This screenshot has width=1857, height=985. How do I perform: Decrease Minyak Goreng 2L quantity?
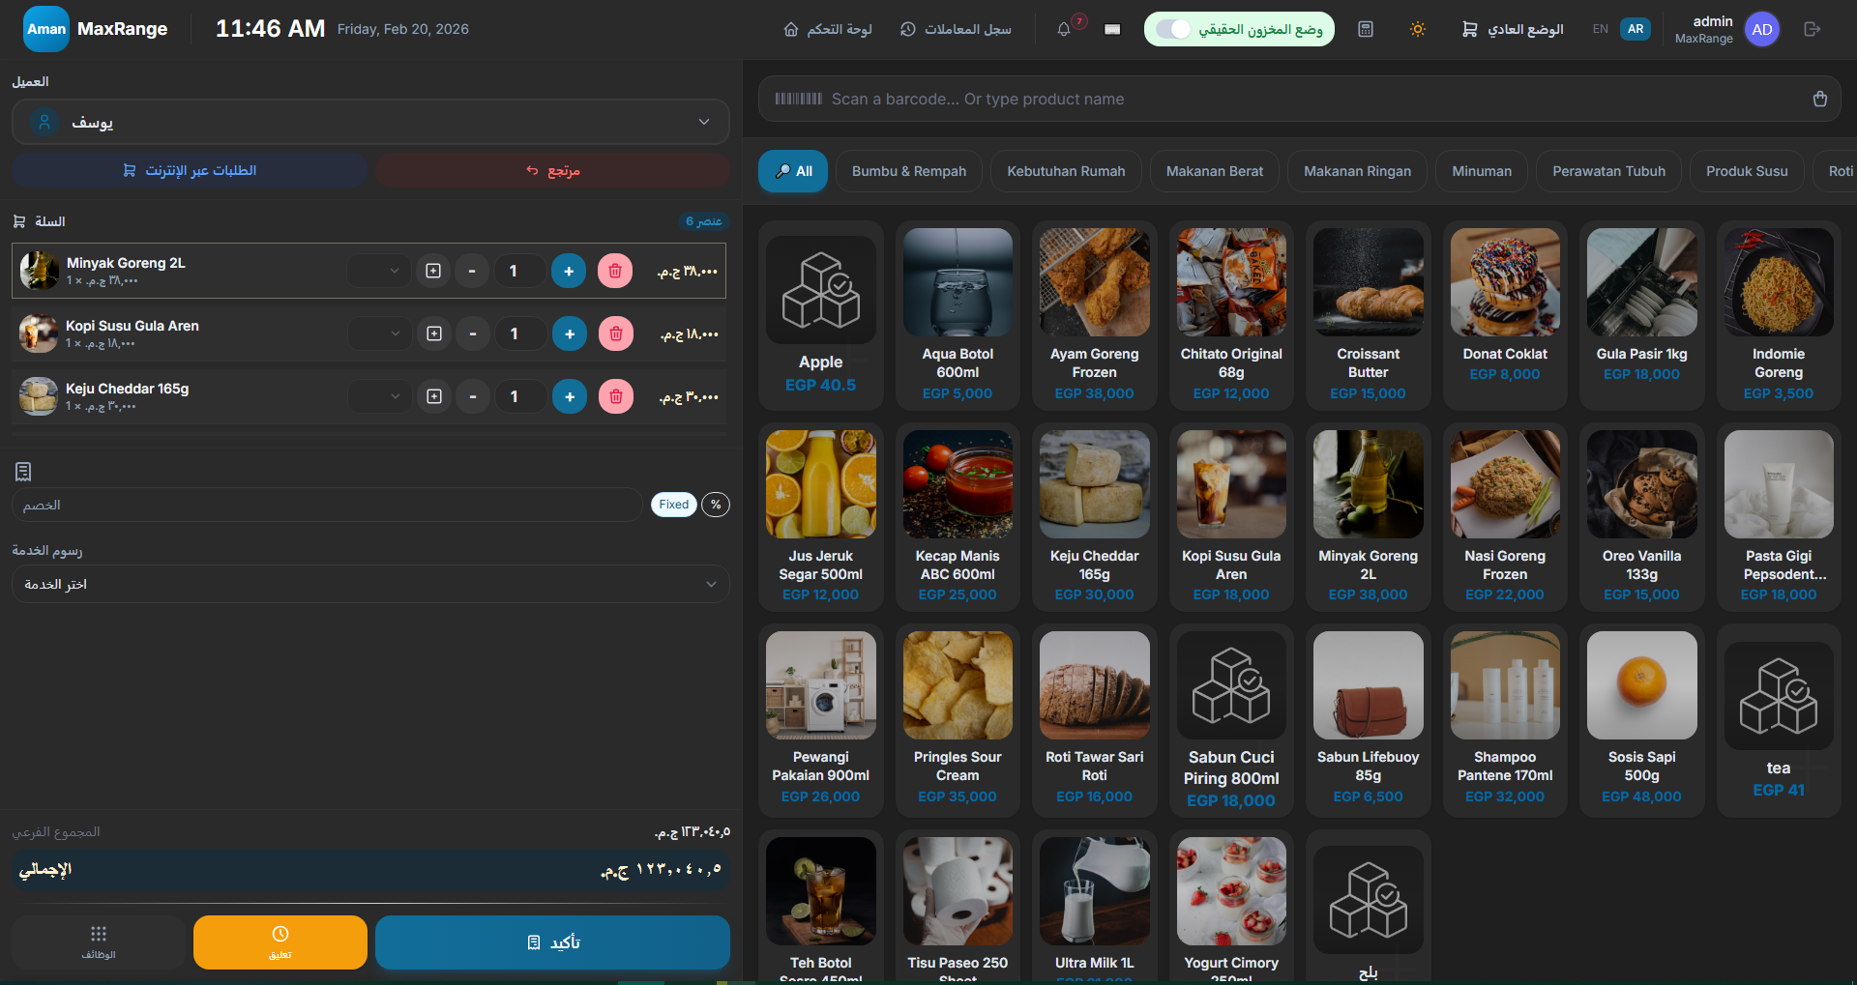(x=472, y=271)
